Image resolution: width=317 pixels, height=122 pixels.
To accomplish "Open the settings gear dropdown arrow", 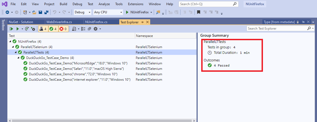I will pos(100,29).
